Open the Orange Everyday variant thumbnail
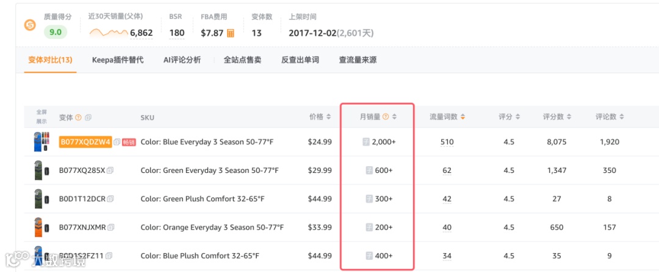659x272 pixels. (x=41, y=228)
